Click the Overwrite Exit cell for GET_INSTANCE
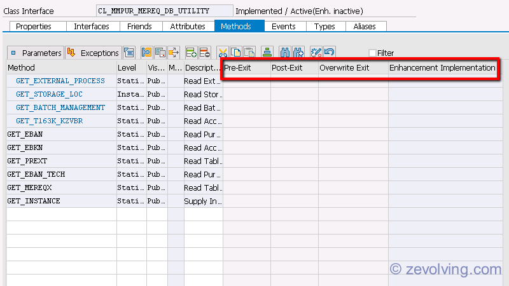 (353, 201)
